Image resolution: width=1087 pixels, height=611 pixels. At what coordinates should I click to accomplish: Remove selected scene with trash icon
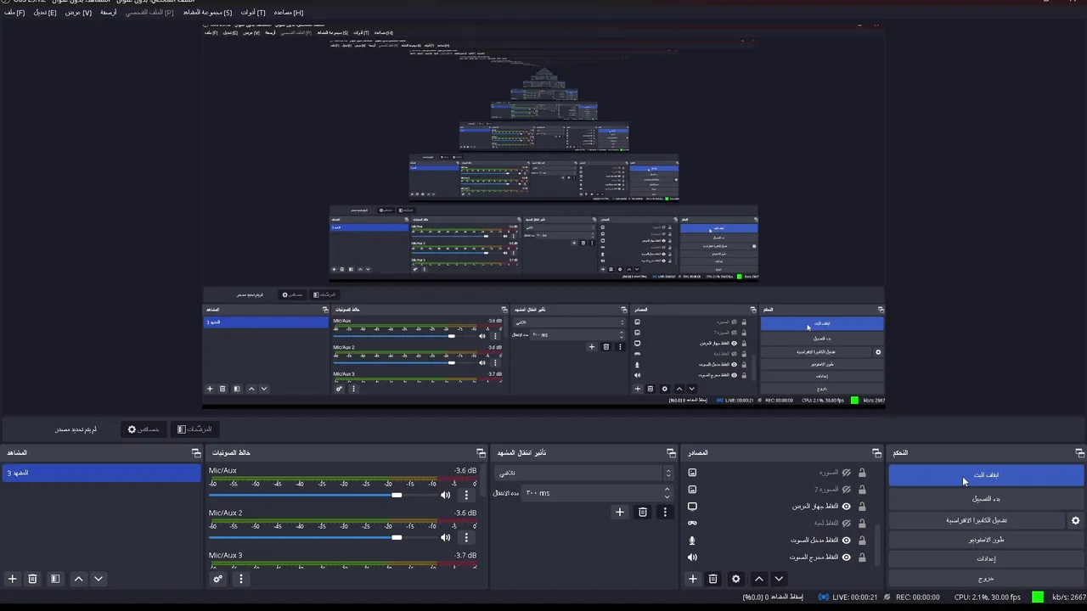tap(32, 579)
